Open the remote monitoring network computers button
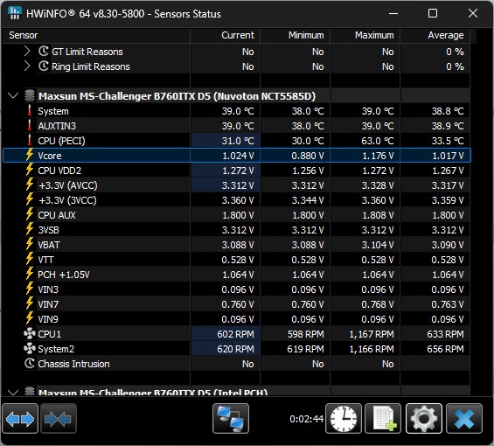The height and width of the screenshot is (446, 494). click(231, 419)
